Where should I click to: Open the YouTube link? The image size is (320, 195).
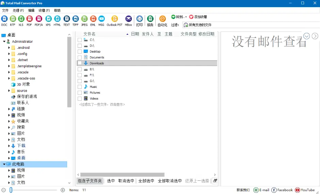305,190
